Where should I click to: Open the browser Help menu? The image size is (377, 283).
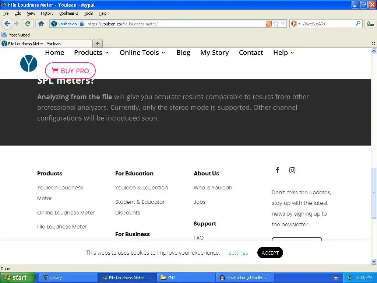click(x=103, y=13)
